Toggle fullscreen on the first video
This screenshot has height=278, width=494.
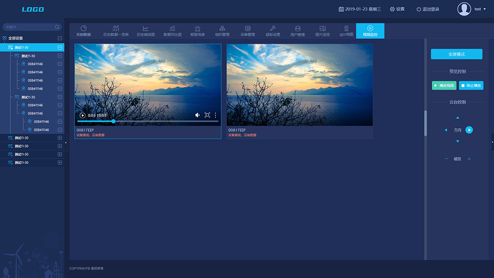(207, 115)
